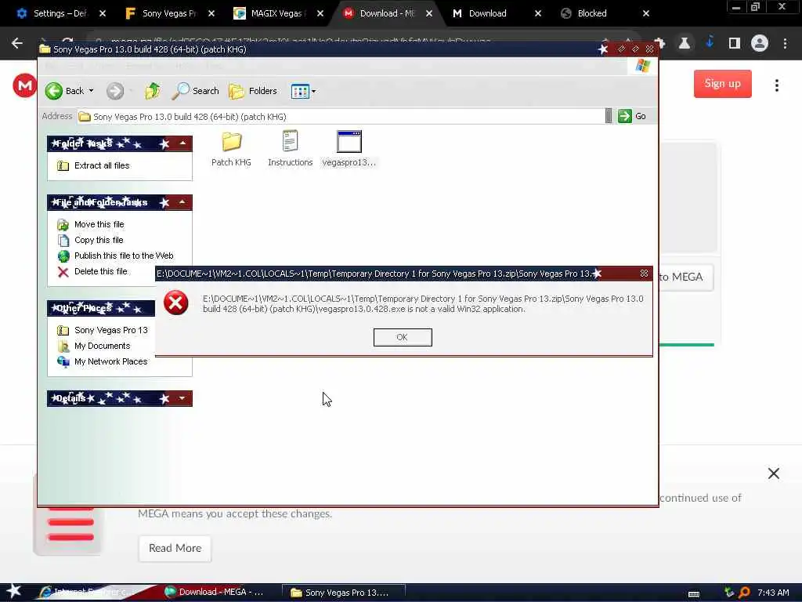
Task: Click the Extract all files zip icon
Action: pos(63,165)
